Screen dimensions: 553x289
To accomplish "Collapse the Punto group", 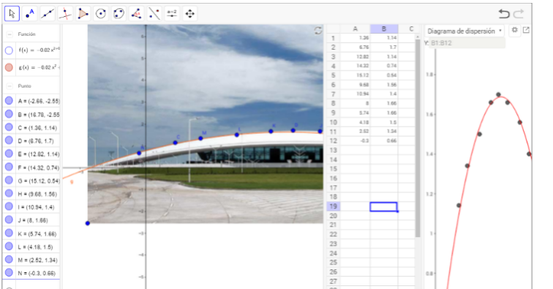I will click(x=10, y=86).
